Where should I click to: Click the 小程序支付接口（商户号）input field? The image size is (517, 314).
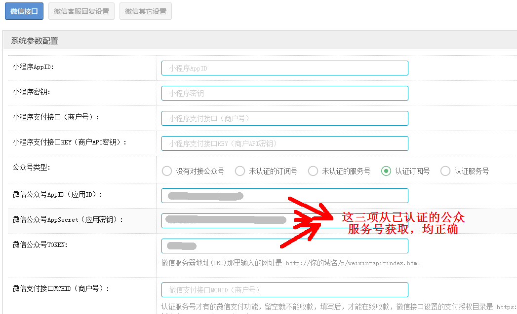[x=284, y=118]
